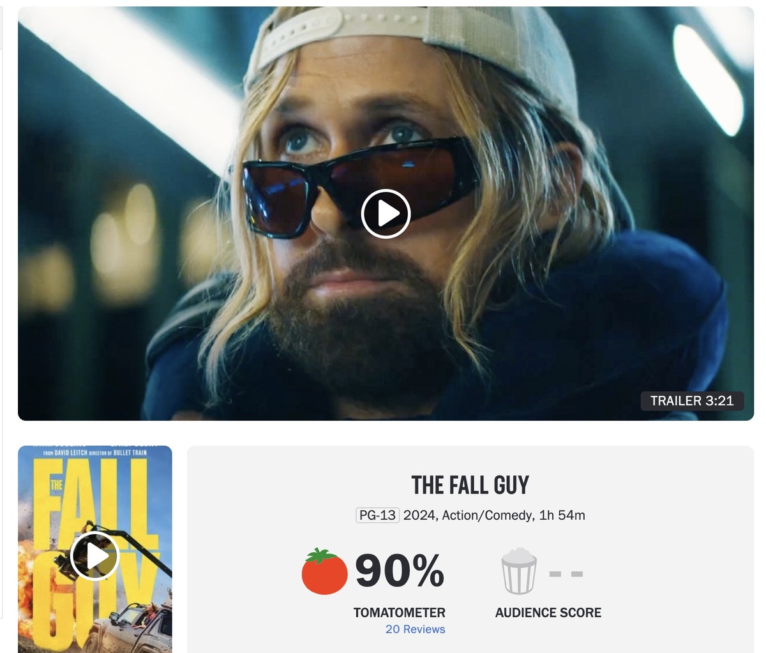The image size is (766, 653).
Task: Start the video from the poster's play button
Action: pyautogui.click(x=95, y=556)
